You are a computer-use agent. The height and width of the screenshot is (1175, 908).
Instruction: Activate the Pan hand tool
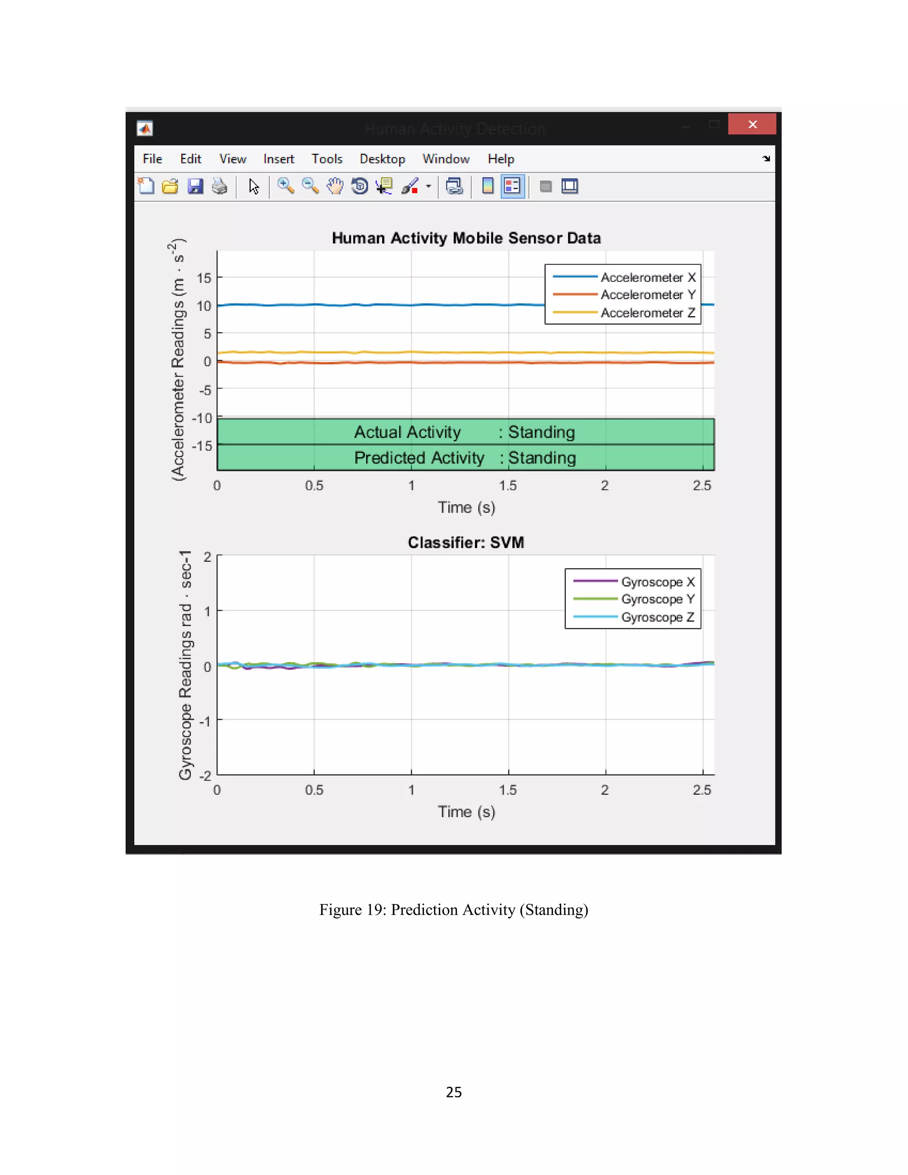pyautogui.click(x=335, y=186)
